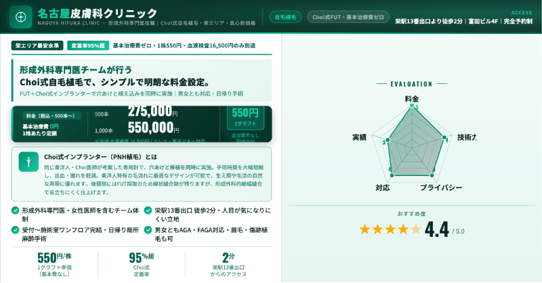Click the 栄エリア最安水準 badge
The height and width of the screenshot is (283, 542).
pos(38,46)
